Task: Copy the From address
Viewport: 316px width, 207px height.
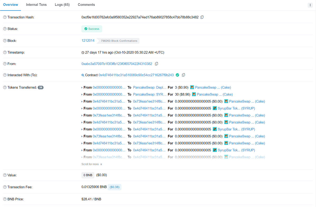Action: coord(156,64)
